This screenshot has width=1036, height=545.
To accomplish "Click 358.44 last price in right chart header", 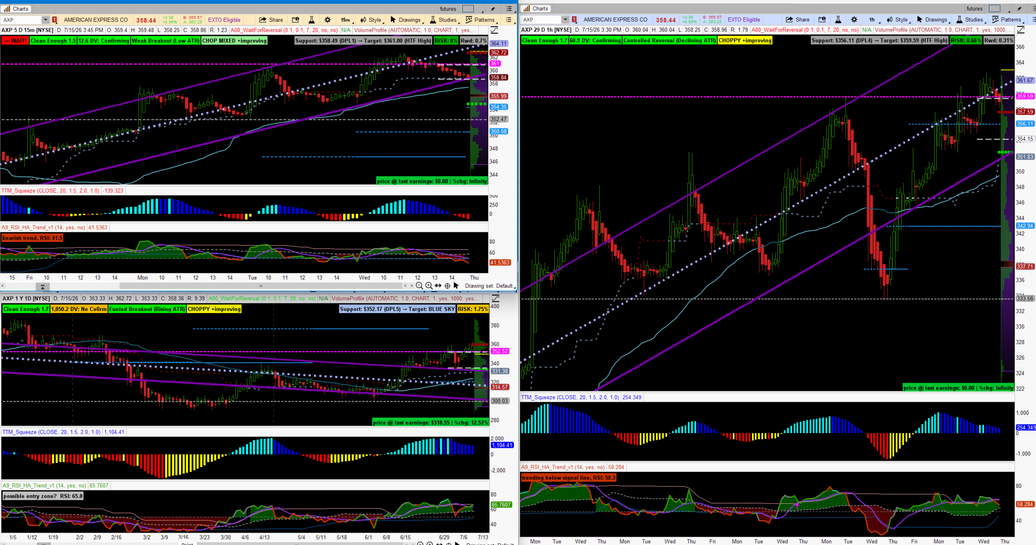I will (x=666, y=20).
